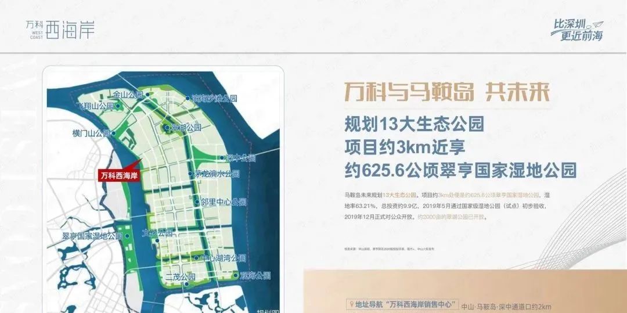Viewport: 627px width, 313px height.
Task: Select the 二茂公园 map marker dot
Action: point(186,284)
